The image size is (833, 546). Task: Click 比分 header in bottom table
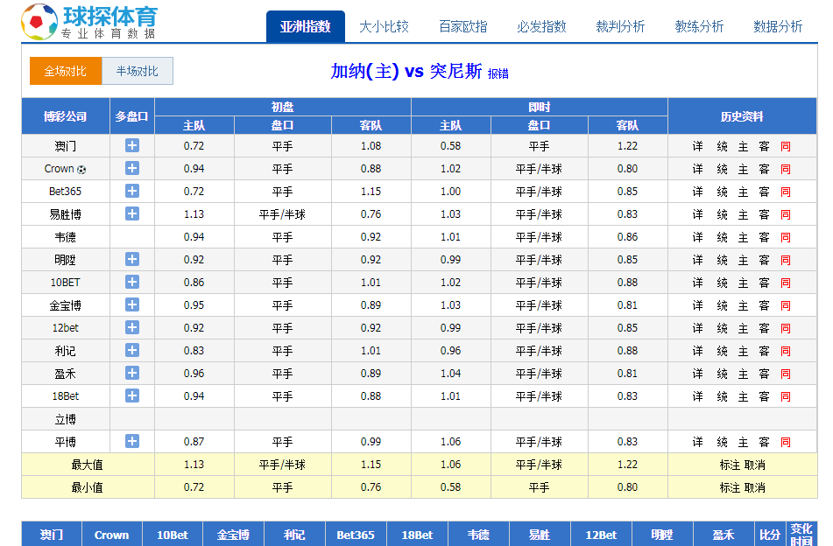[770, 535]
